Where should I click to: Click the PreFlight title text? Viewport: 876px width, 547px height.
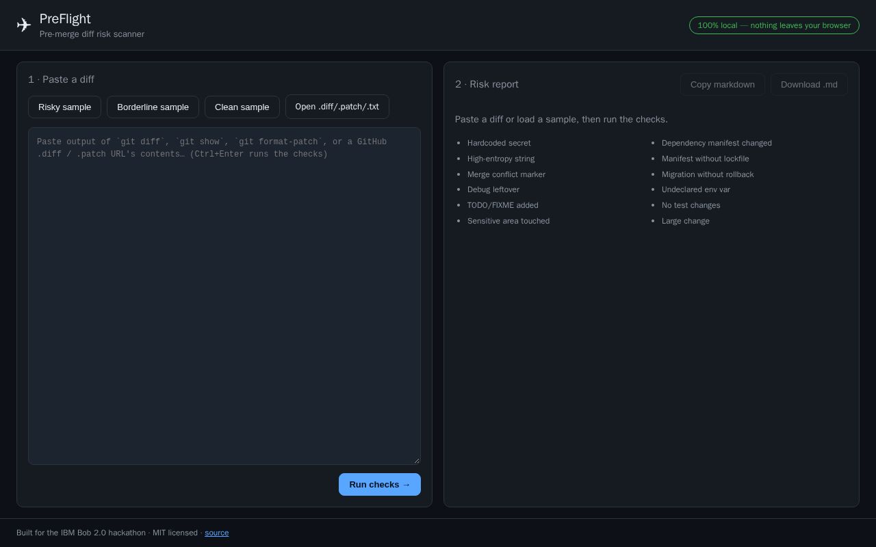point(65,18)
